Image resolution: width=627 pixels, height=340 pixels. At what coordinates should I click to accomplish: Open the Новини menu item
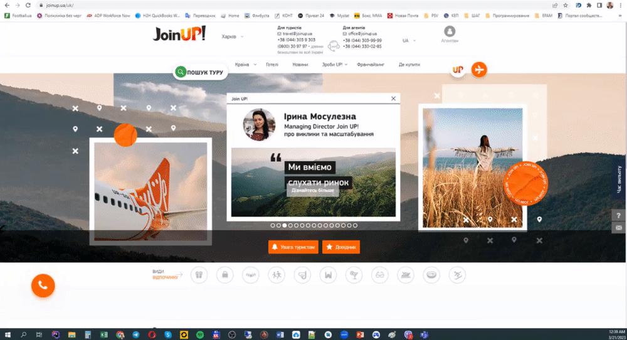click(x=300, y=65)
